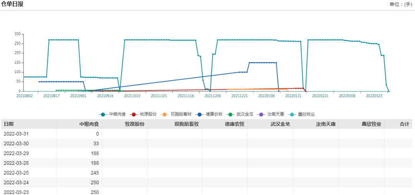Click the 武汉金龙 green legend marker

pos(231,114)
